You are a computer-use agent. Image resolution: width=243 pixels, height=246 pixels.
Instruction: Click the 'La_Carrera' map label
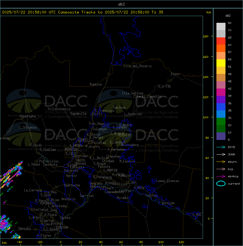33,190
